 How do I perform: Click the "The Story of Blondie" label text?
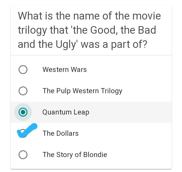(x=75, y=155)
